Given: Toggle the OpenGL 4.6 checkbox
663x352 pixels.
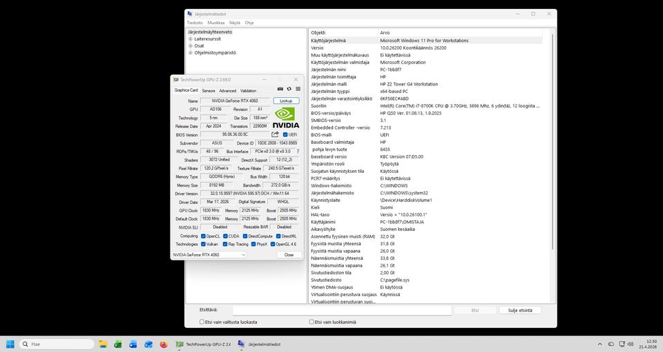Looking at the screenshot, I should pyautogui.click(x=273, y=244).
